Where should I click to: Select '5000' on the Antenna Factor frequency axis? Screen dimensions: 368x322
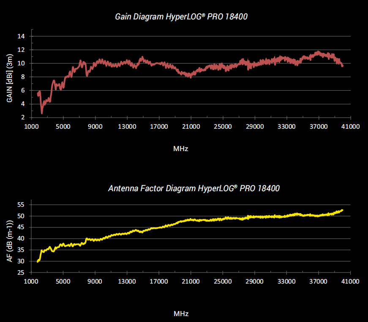[x=63, y=281]
